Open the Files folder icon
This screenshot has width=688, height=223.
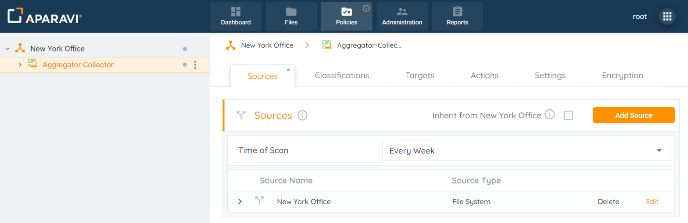pos(291,12)
